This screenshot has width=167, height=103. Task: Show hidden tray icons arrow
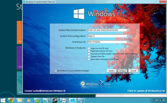tap(160, 101)
